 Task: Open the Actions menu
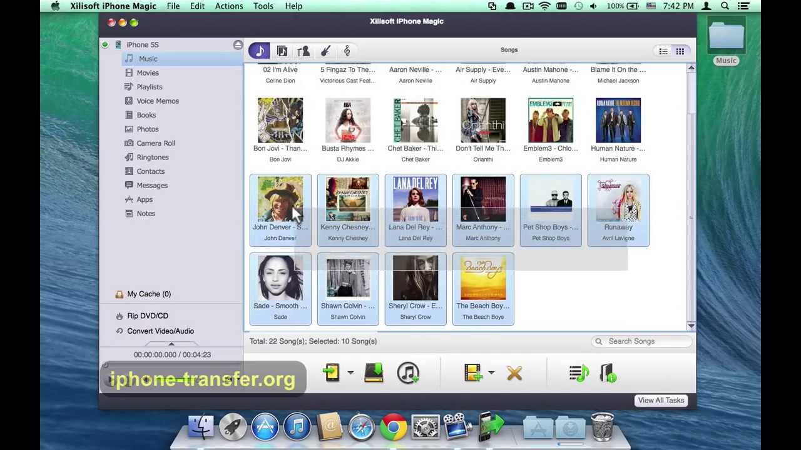pos(229,6)
